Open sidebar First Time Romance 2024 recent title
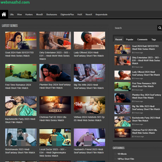The width and height of the screenshot is (162, 162). [144, 85]
